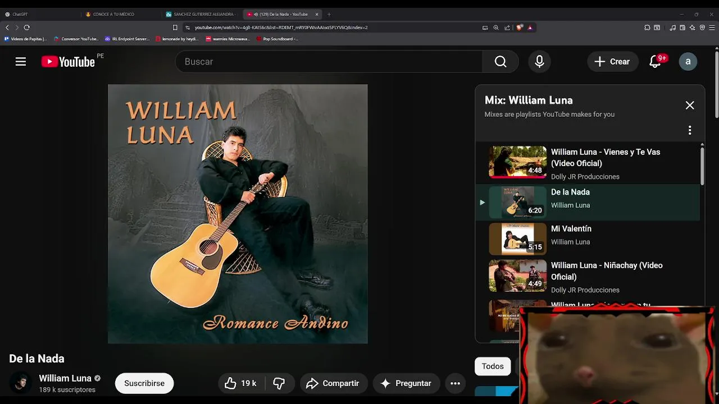Click the URL text in address bar

281,27
